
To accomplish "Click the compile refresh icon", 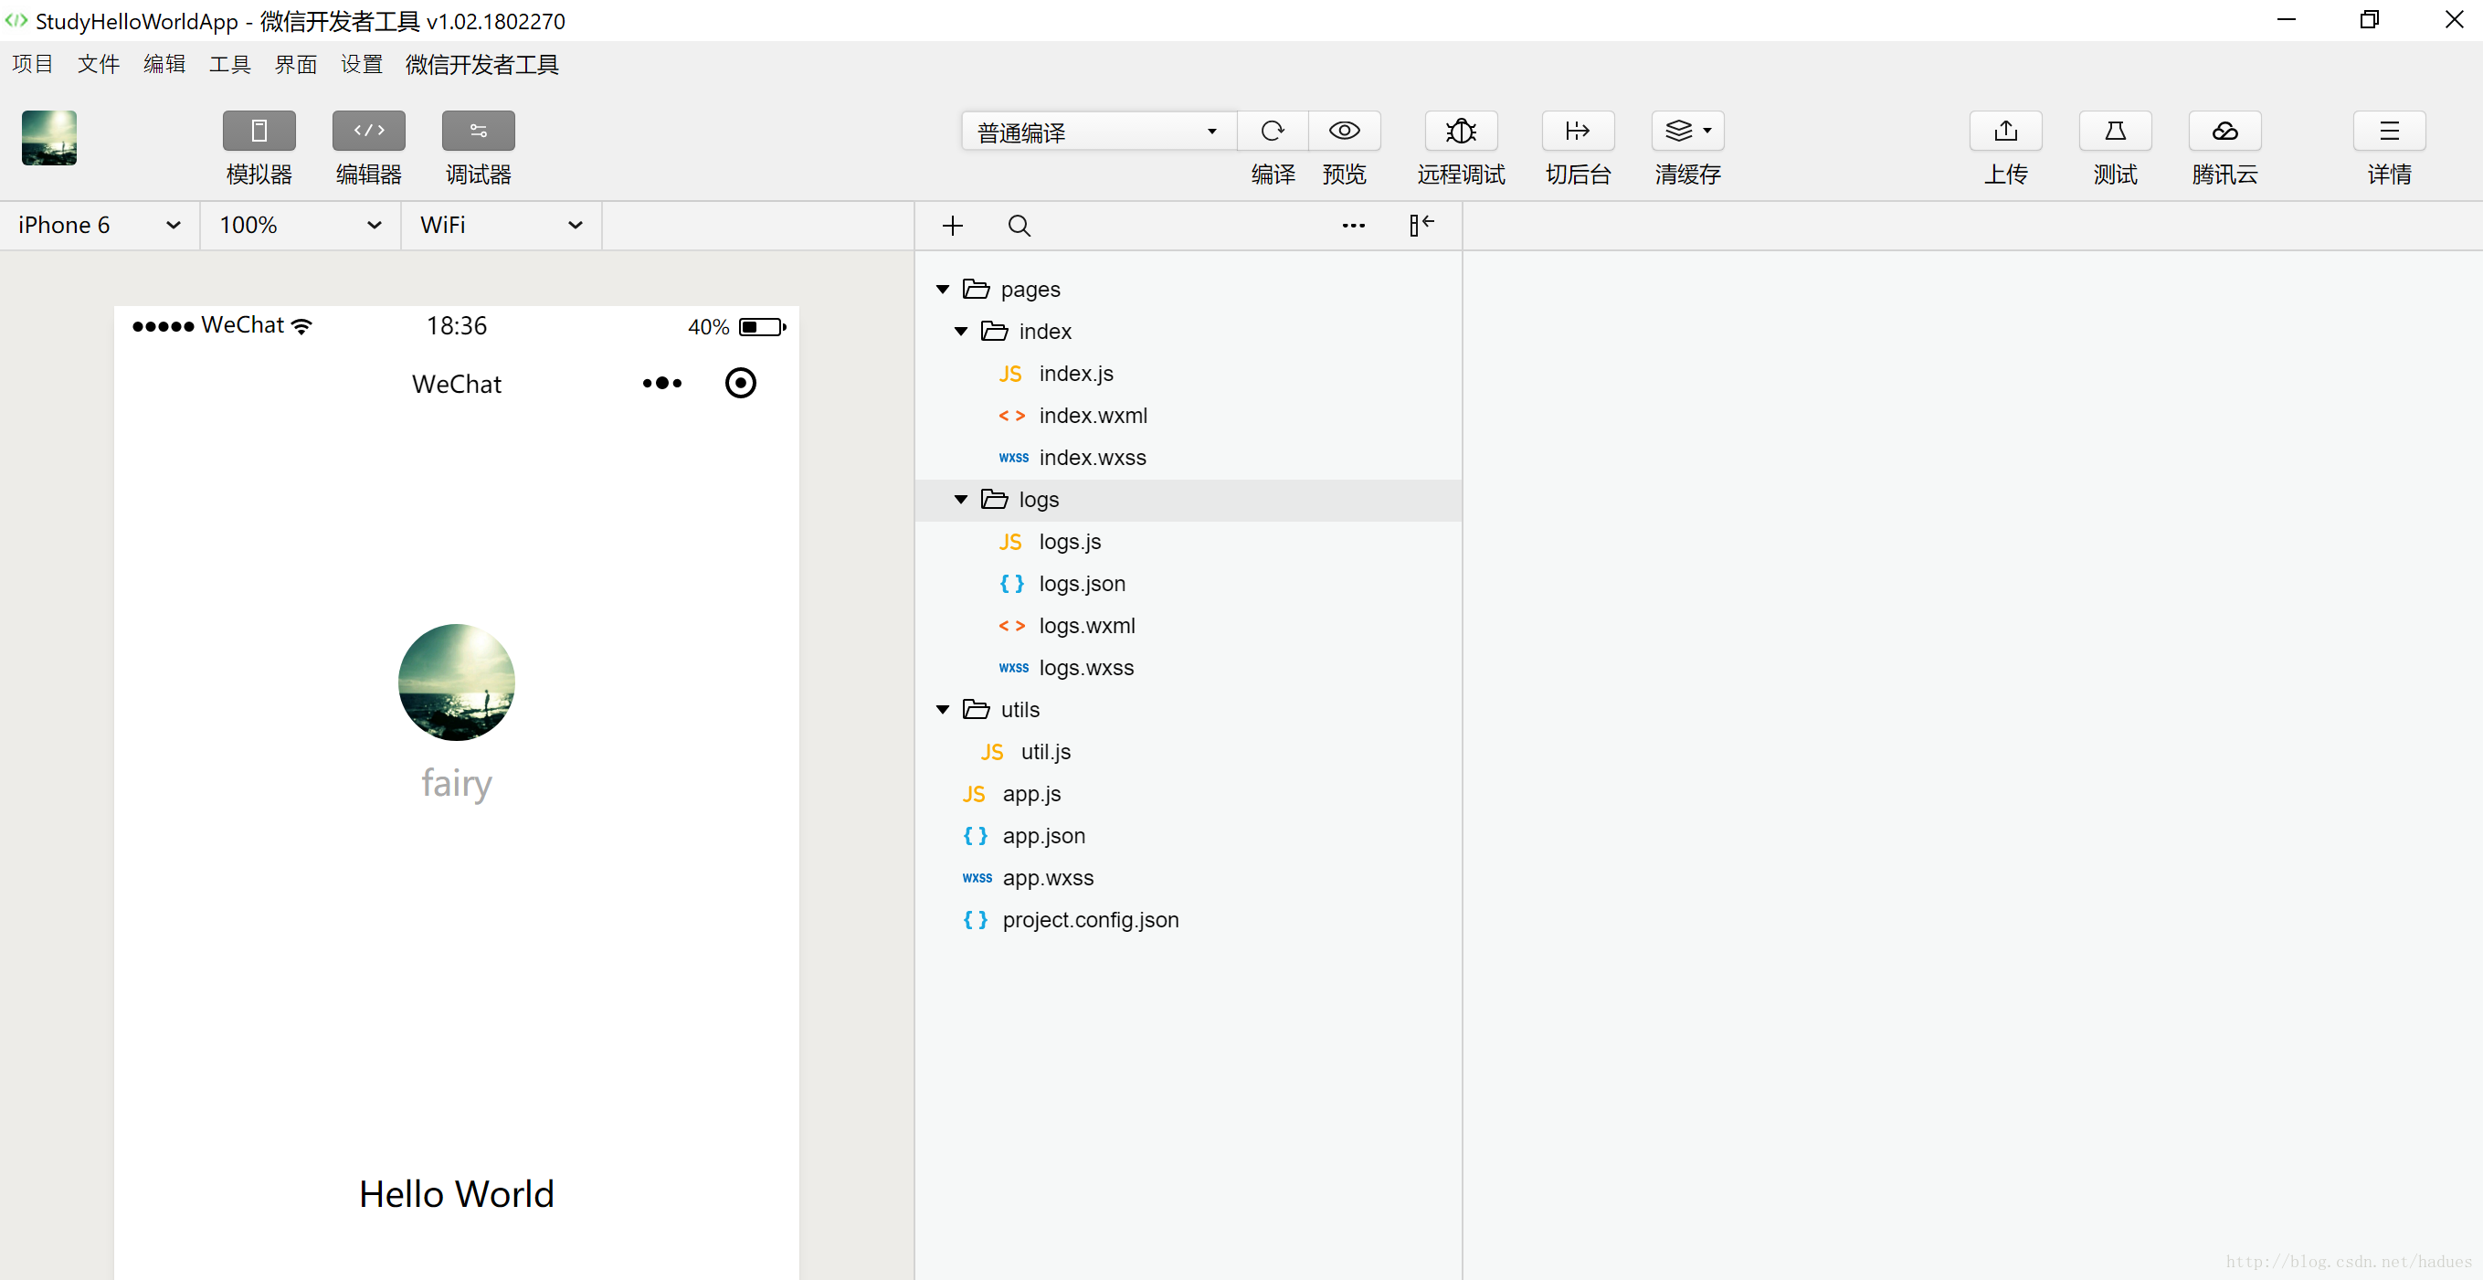I will click(x=1273, y=131).
